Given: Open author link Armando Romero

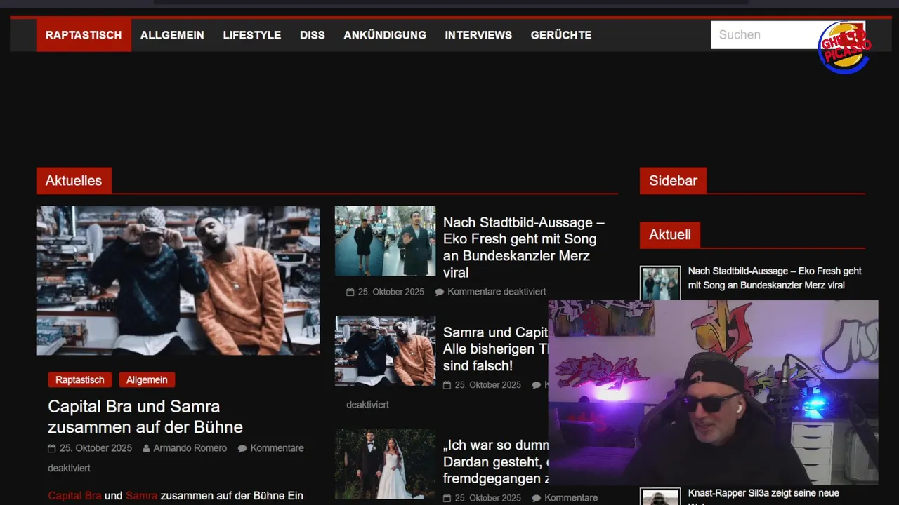Looking at the screenshot, I should tap(190, 448).
